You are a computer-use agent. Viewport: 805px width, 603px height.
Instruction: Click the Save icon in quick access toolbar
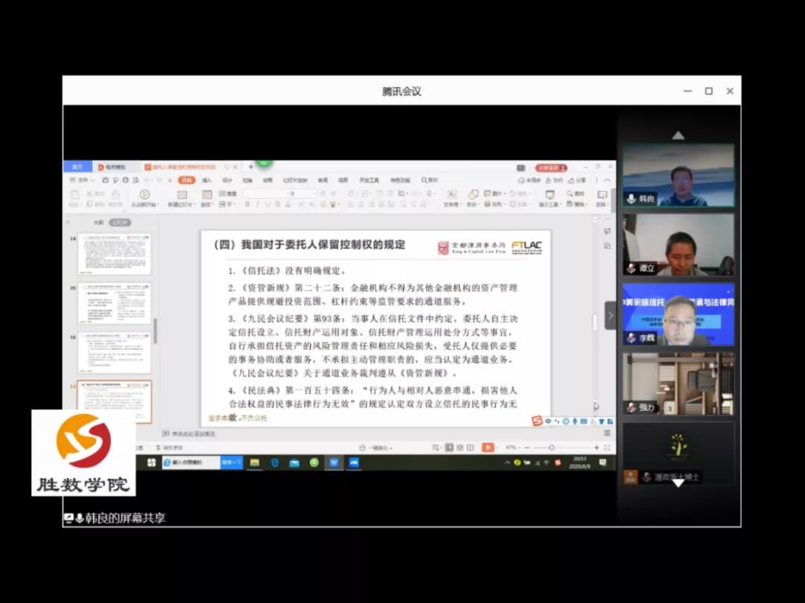105,180
